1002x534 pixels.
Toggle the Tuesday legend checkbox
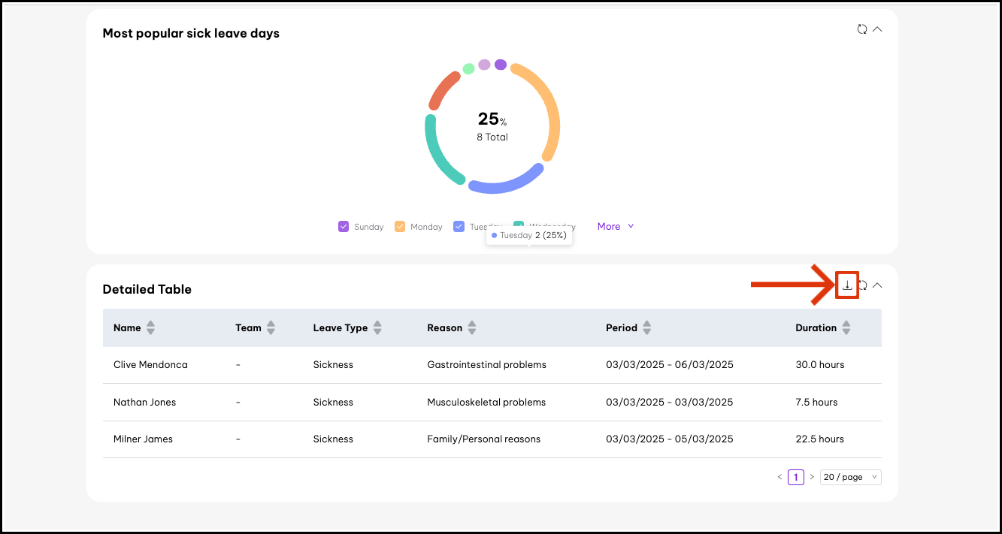(459, 226)
